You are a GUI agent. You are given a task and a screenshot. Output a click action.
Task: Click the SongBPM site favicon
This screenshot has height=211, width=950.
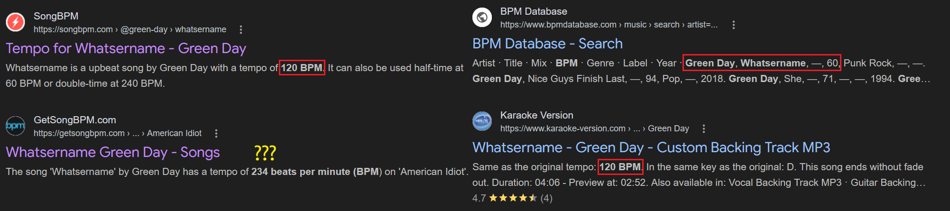click(15, 22)
